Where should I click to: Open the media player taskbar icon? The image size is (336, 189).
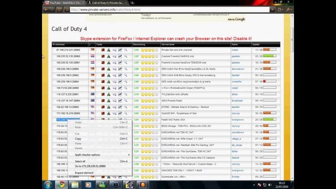[x=88, y=184]
